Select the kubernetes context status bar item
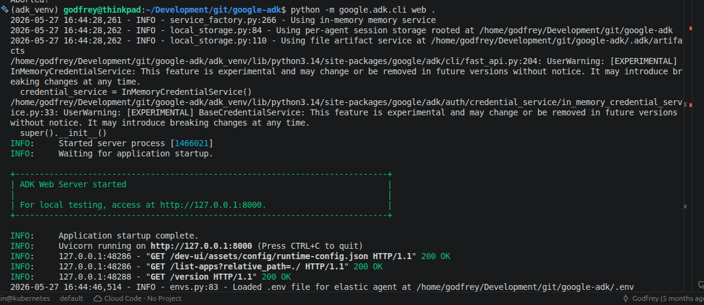This screenshot has width=704, height=305. click(25, 298)
